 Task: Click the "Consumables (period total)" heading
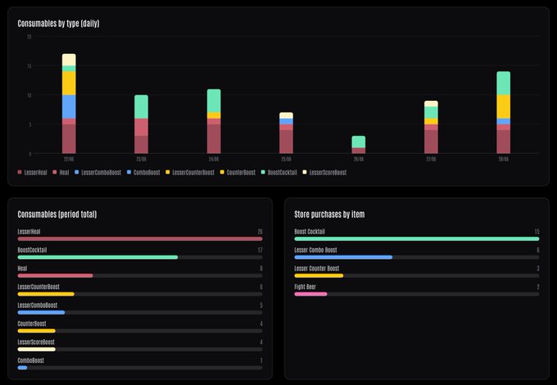coord(57,215)
